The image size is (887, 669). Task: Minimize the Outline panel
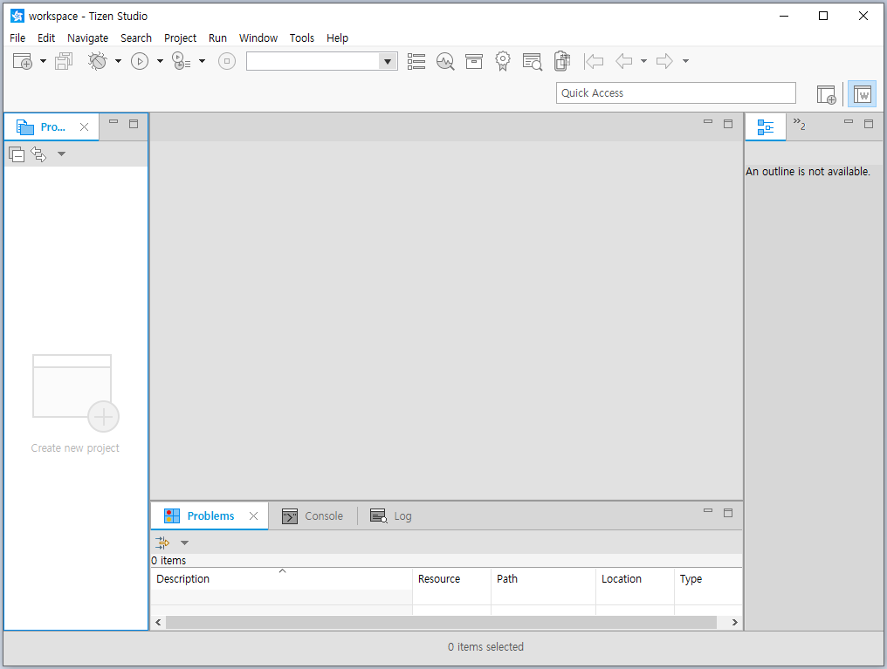(x=849, y=121)
